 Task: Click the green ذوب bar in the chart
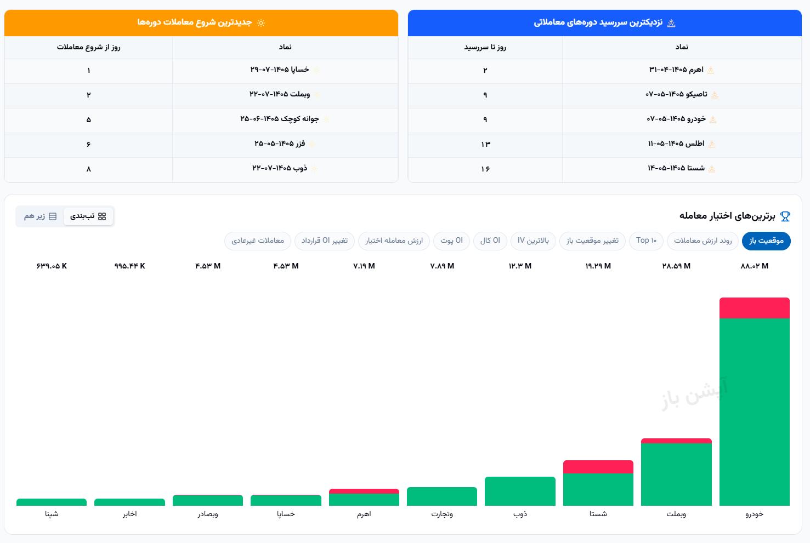[x=520, y=491]
